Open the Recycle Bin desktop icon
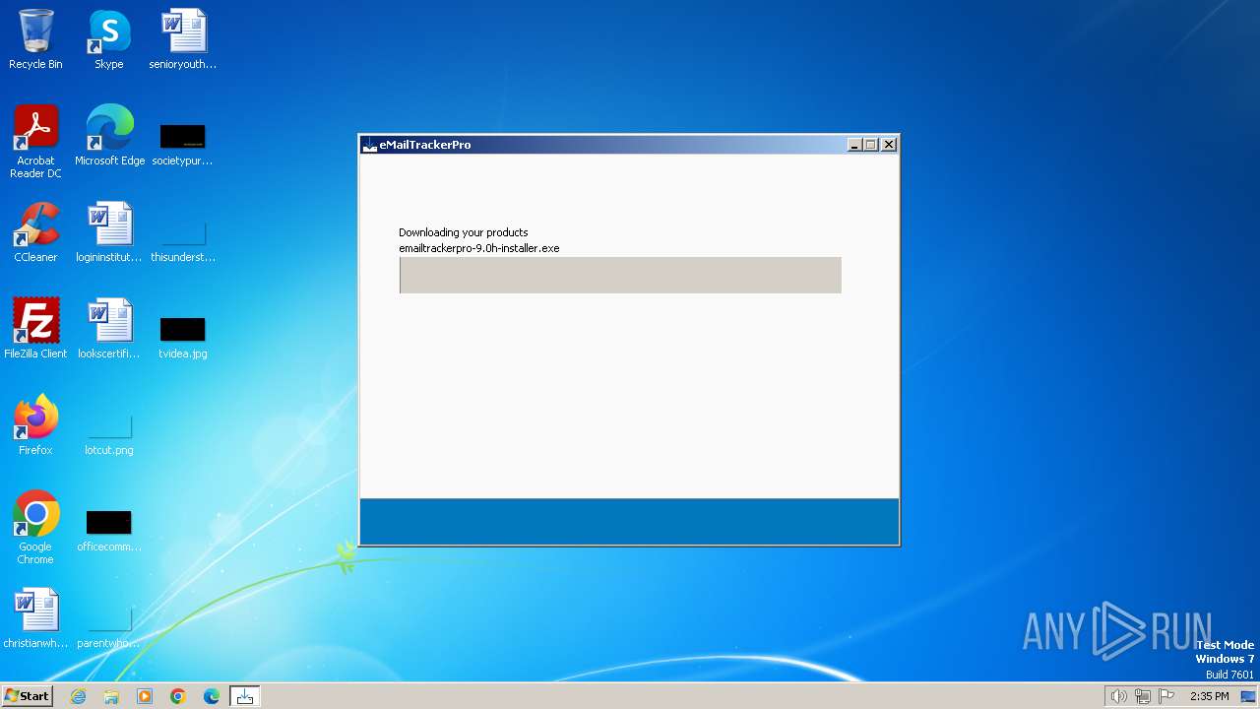This screenshot has width=1260, height=709. point(35,39)
